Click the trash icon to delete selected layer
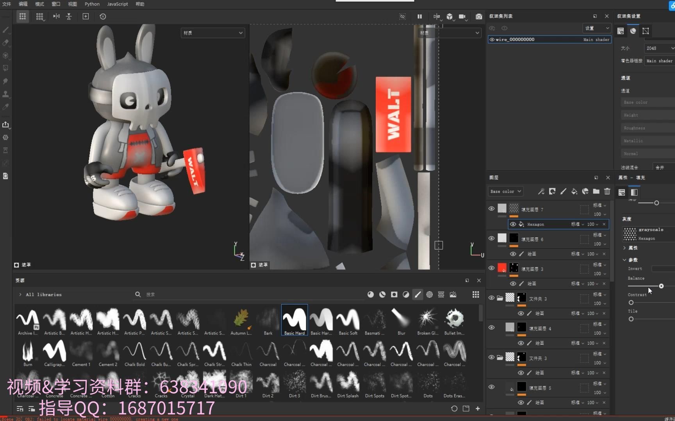Screen dimensions: 675x421 (x=607, y=191)
